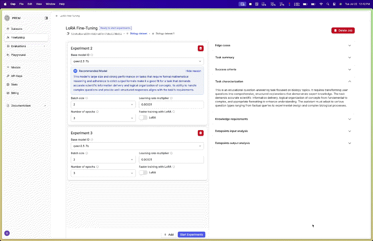Open Experiment 3 batch size dropdown
This screenshot has width=373, height=241.
tap(103, 160)
